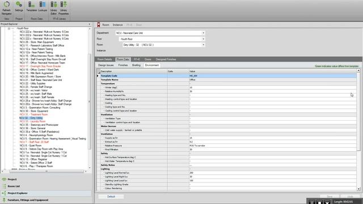Open the Templates tool
This screenshot has width=363, height=204.
click(32, 6)
